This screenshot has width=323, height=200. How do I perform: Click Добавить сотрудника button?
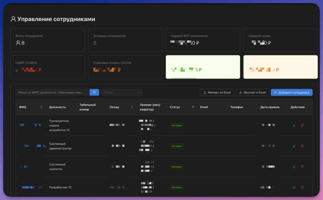[x=291, y=92]
